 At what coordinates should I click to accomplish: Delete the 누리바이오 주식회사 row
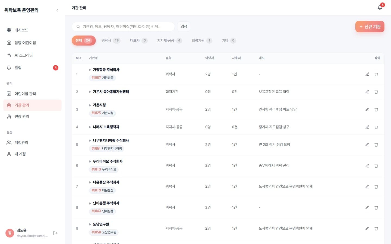click(376, 166)
